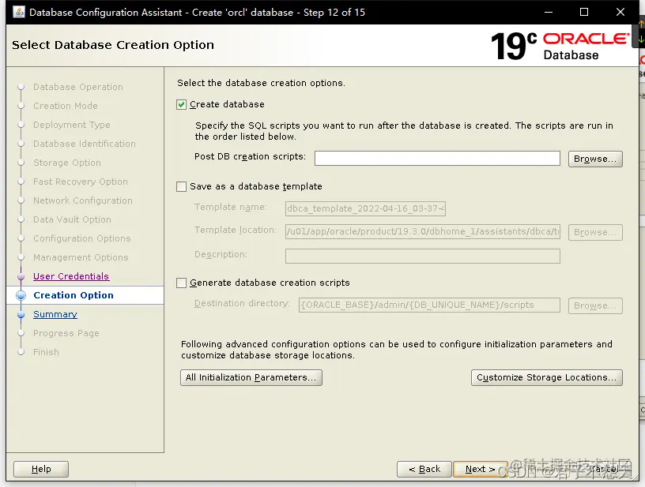
Task: Click the Database Operation step
Action: [x=78, y=87]
